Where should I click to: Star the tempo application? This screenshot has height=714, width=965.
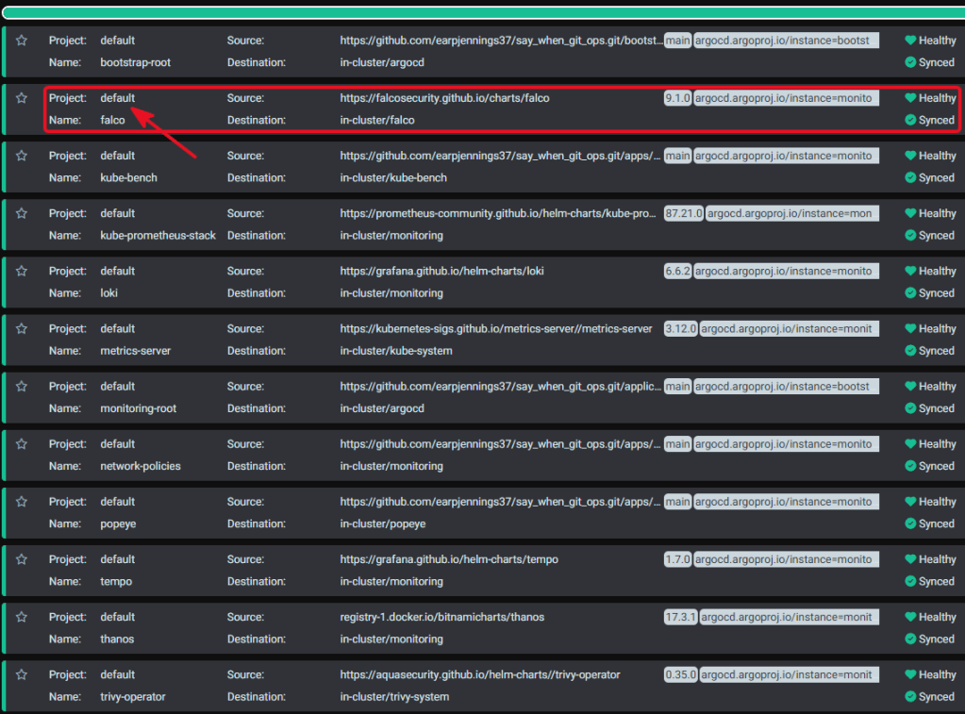(22, 559)
